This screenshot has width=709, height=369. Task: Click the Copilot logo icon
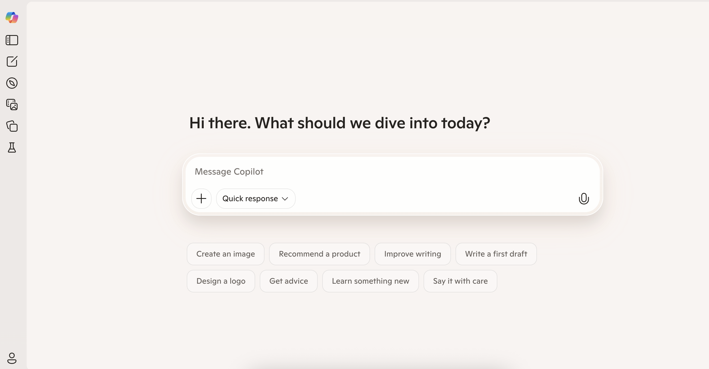pyautogui.click(x=12, y=18)
